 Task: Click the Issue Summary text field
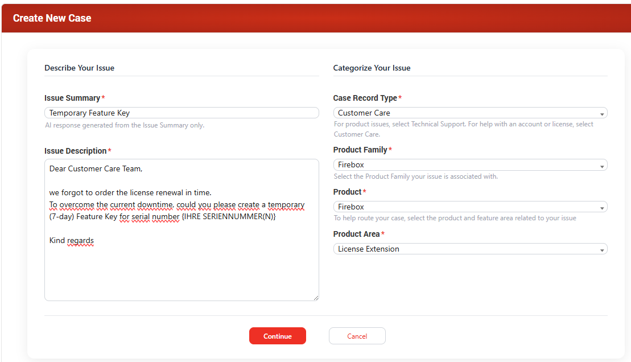click(182, 113)
